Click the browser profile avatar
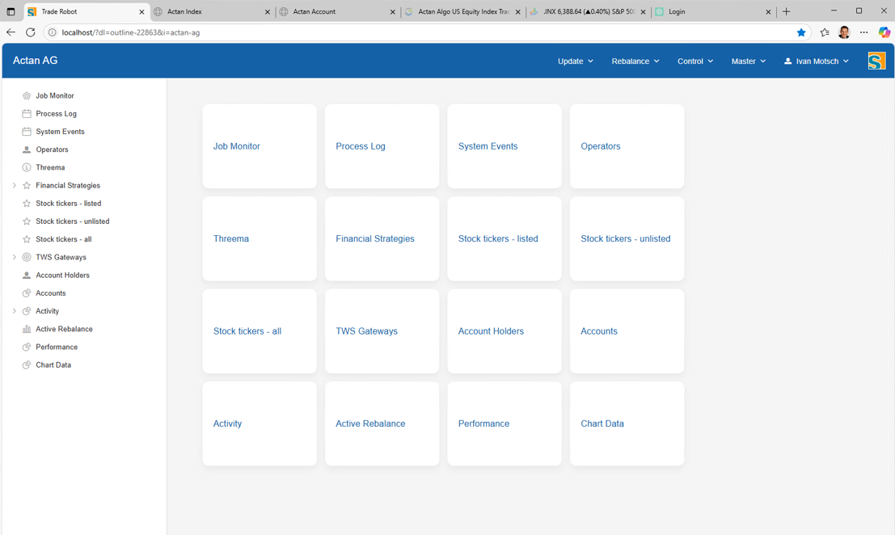The image size is (895, 535). (x=844, y=32)
